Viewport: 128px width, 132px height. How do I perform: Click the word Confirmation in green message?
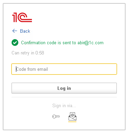tap(33, 43)
